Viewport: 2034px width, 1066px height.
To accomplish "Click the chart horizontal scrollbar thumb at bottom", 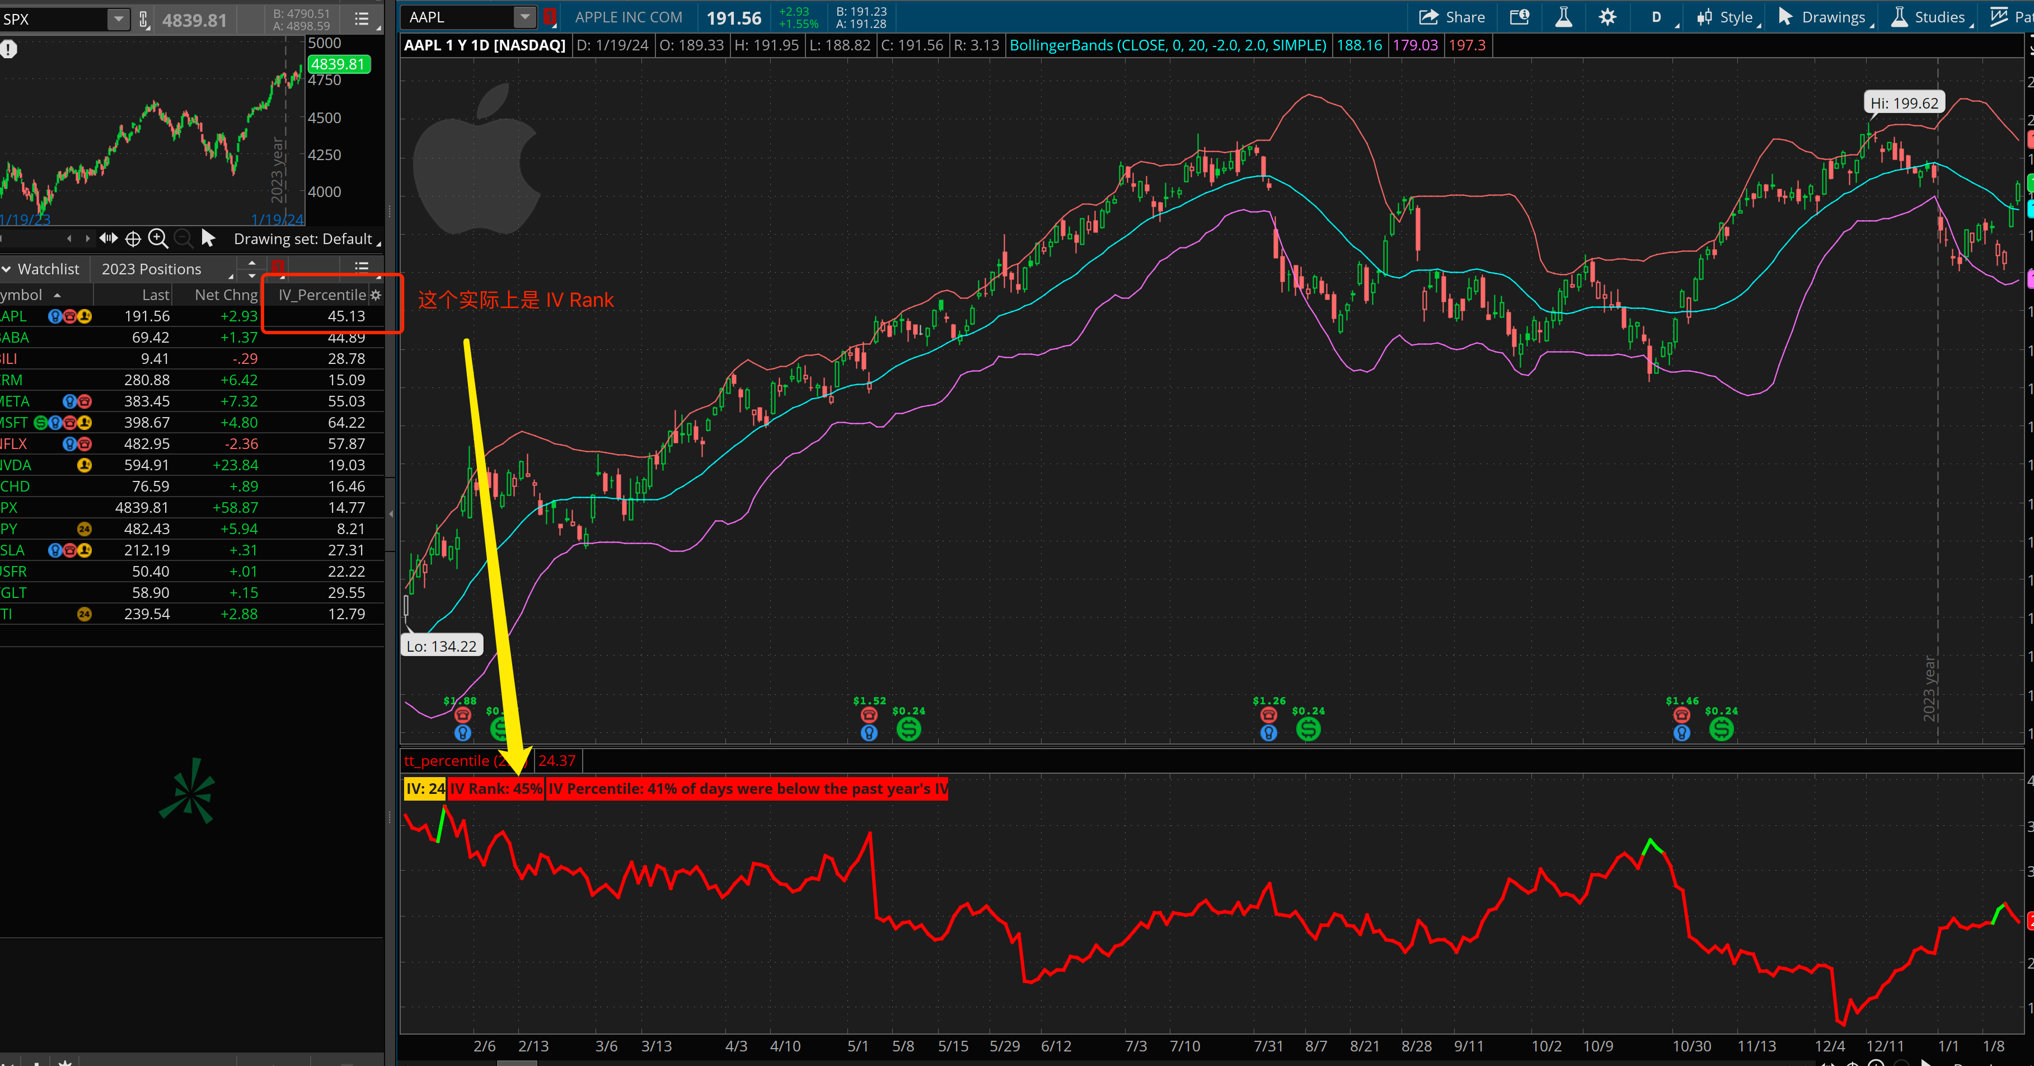I will click(517, 1063).
